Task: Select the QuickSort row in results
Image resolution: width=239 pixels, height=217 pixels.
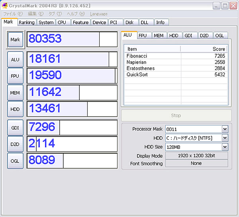Action: point(176,74)
